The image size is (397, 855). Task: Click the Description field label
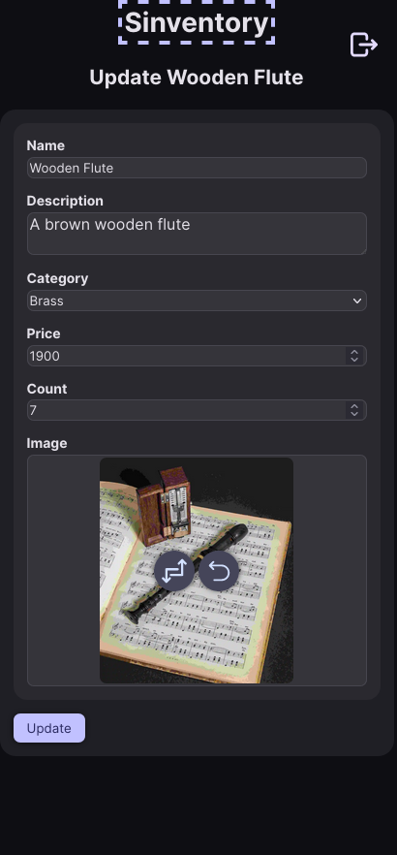(65, 201)
